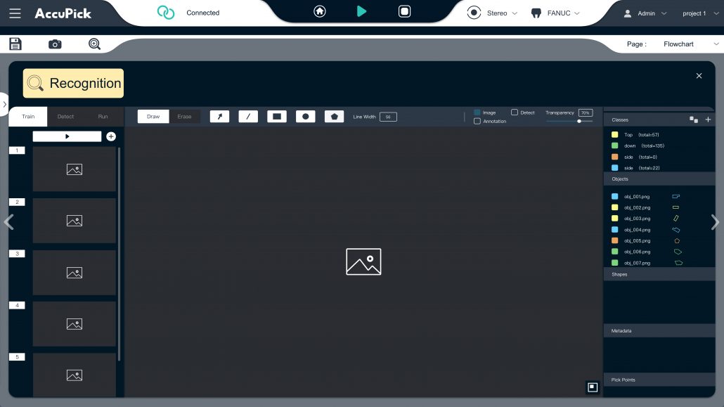Toggle the Annotation checkbox
This screenshot has width=724, height=407.
click(477, 122)
